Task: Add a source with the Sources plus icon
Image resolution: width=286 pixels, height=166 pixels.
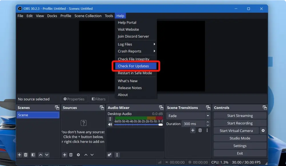Action: click(x=65, y=155)
